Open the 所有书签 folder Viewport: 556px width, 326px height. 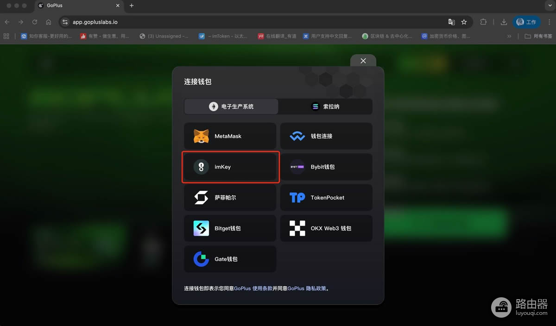point(538,36)
